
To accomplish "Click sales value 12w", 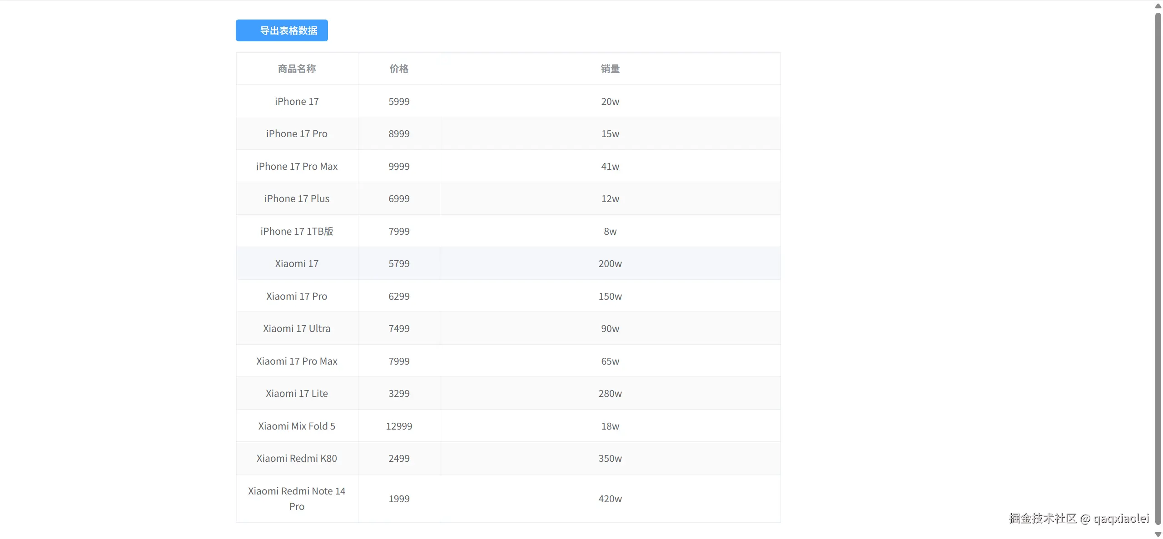I will point(610,198).
